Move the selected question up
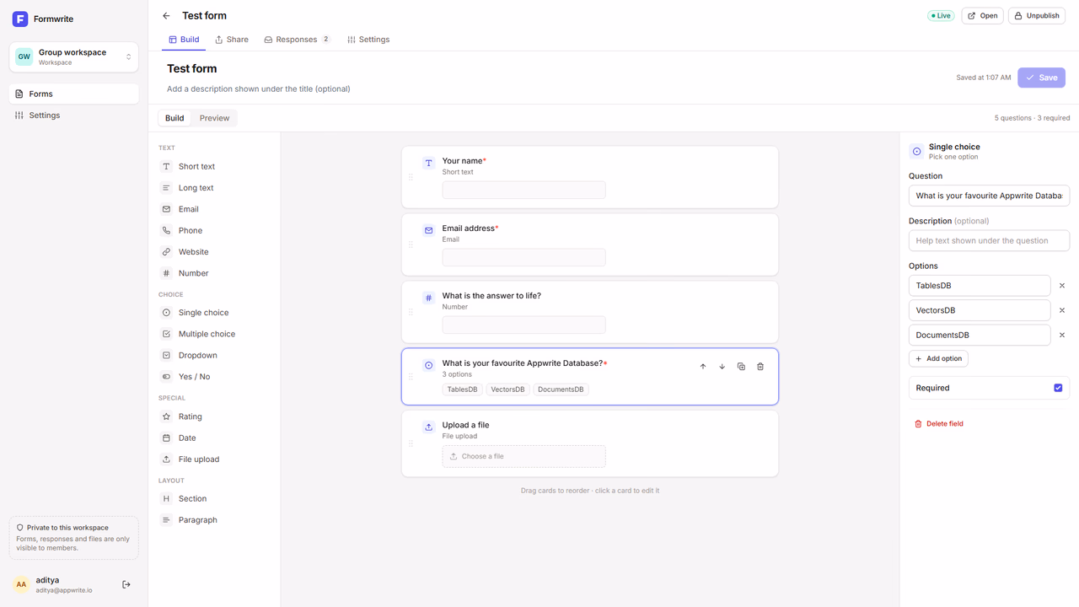This screenshot has width=1079, height=607. tap(703, 367)
